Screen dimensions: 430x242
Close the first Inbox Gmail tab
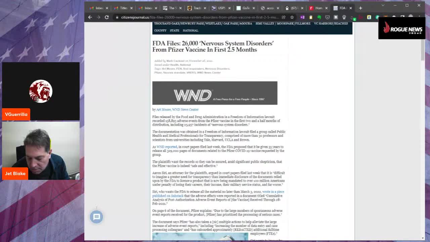pyautogui.click(x=107, y=8)
